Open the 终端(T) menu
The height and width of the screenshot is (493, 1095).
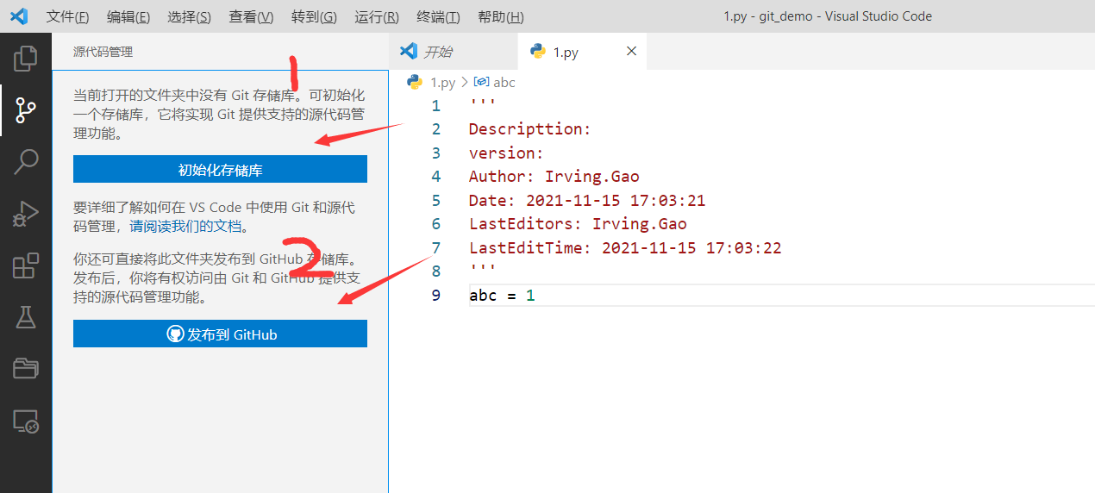[x=438, y=17]
